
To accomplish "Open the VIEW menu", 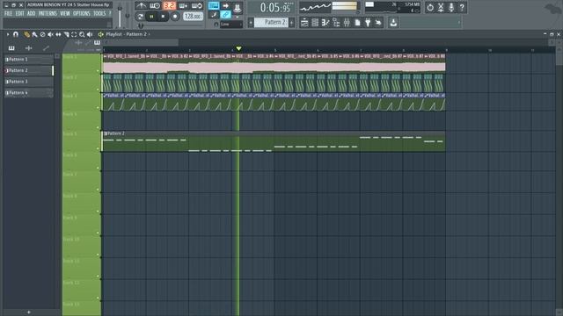I will coord(65,14).
